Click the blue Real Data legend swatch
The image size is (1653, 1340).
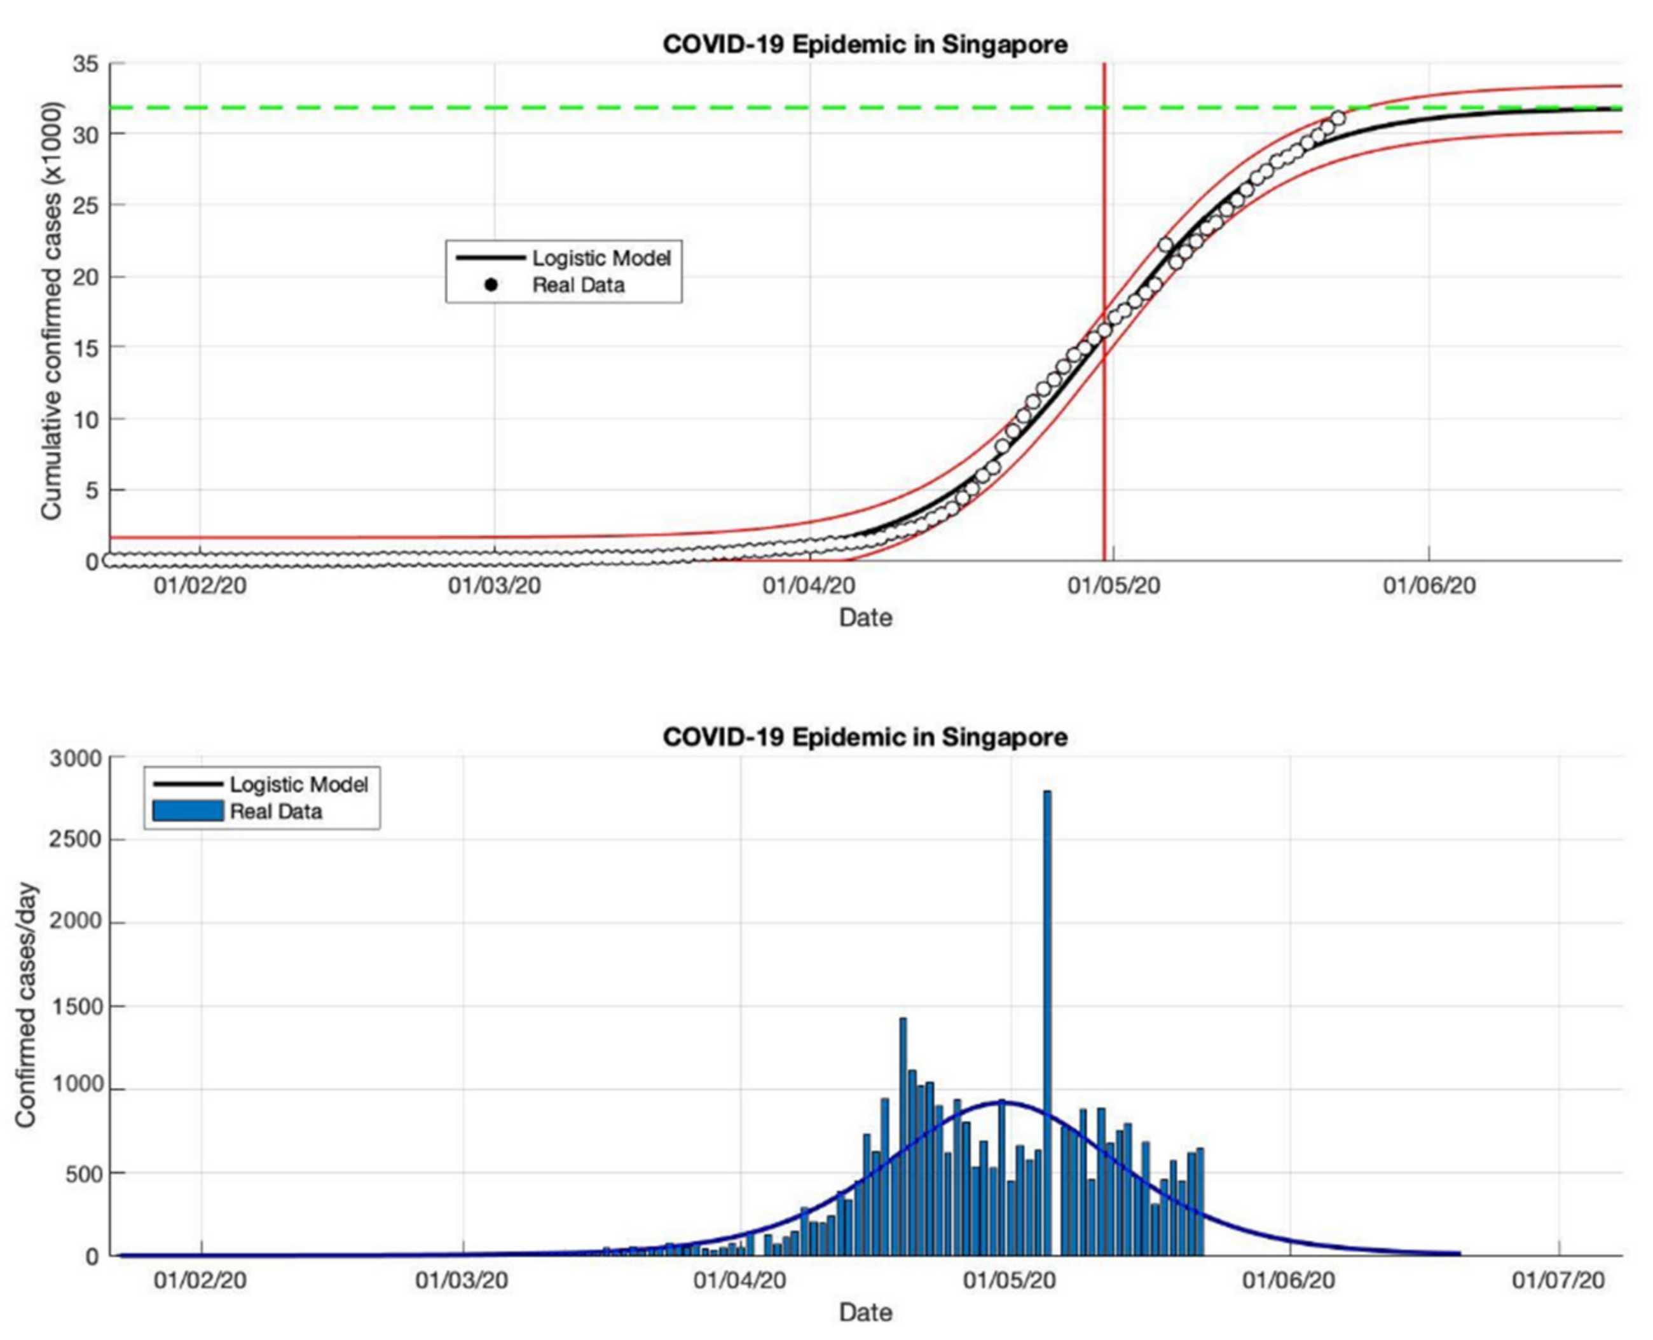pyautogui.click(x=188, y=811)
